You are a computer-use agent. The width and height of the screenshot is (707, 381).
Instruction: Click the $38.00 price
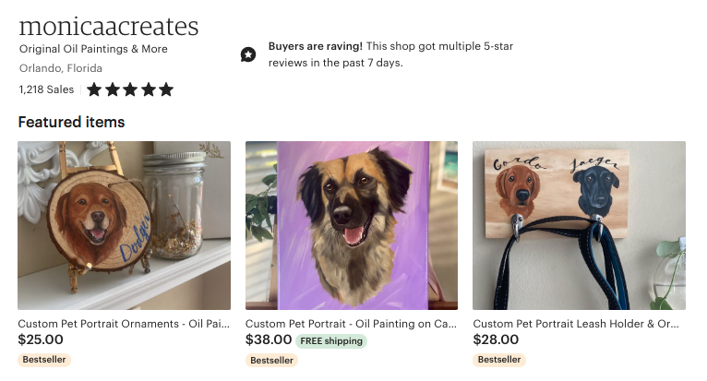(269, 340)
